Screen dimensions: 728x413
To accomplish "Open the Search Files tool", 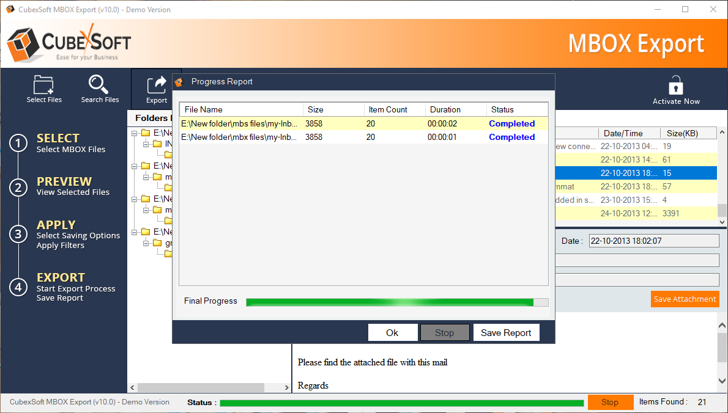I will pos(100,85).
